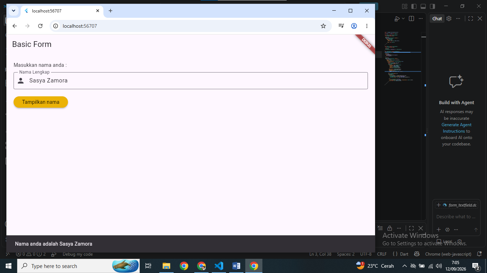Image resolution: width=487 pixels, height=273 pixels.
Task: Clear the VS Code panel output
Action: [380, 228]
